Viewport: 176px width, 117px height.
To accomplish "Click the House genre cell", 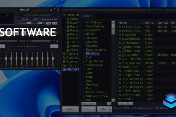I will click(x=149, y=63).
